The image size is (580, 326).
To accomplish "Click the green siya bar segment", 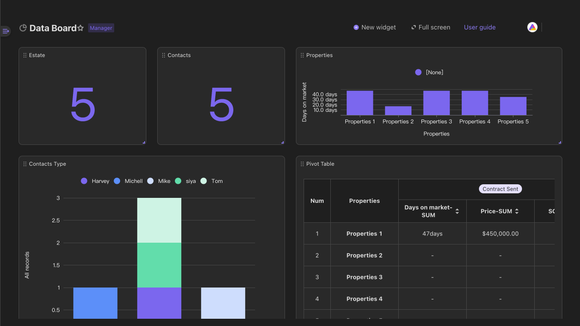I will coord(159,265).
